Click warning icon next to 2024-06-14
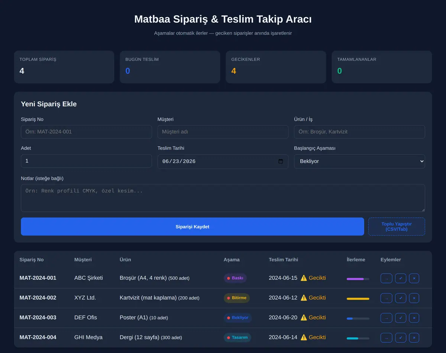The width and height of the screenshot is (446, 353). (x=304, y=337)
